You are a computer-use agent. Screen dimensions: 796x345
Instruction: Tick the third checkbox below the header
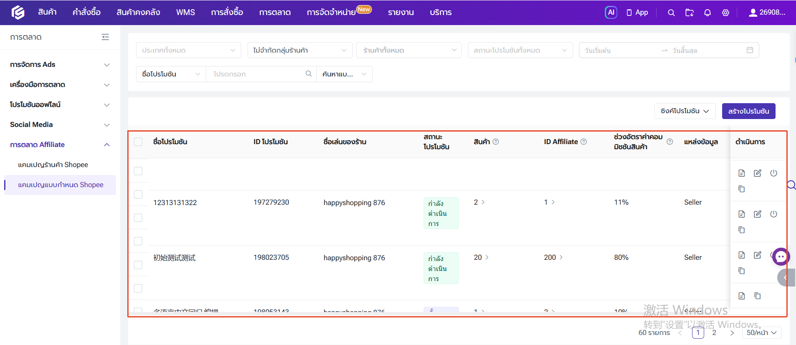[138, 218]
